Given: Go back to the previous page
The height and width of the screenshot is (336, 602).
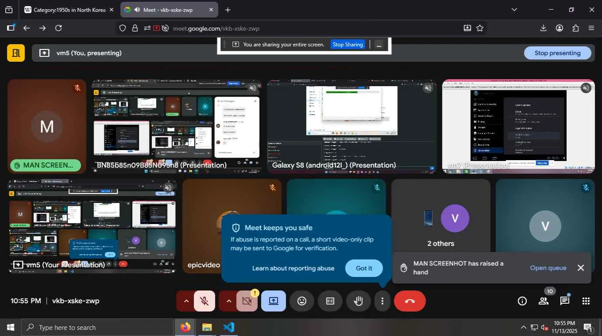Looking at the screenshot, I should click(27, 28).
